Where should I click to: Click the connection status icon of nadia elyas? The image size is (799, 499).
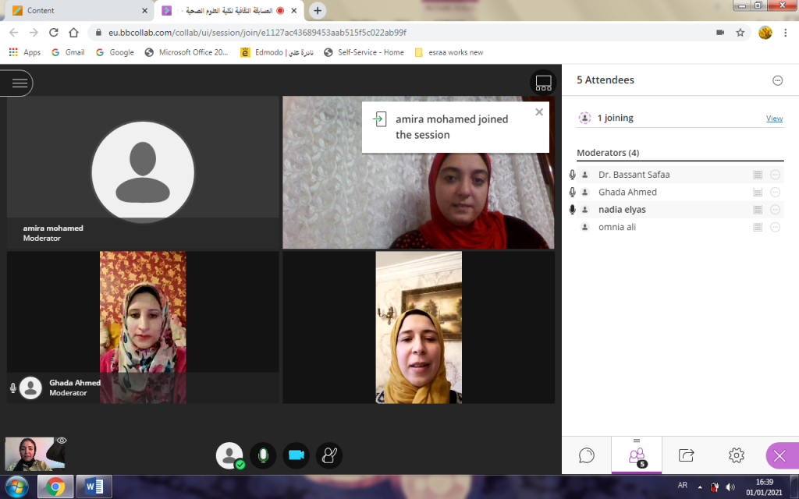coord(758,209)
